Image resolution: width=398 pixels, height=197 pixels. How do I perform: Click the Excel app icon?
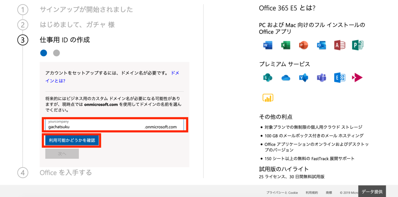[x=286, y=45]
